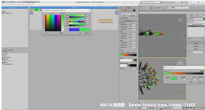
Task: Click the green key color swatch
Action: click(174, 78)
